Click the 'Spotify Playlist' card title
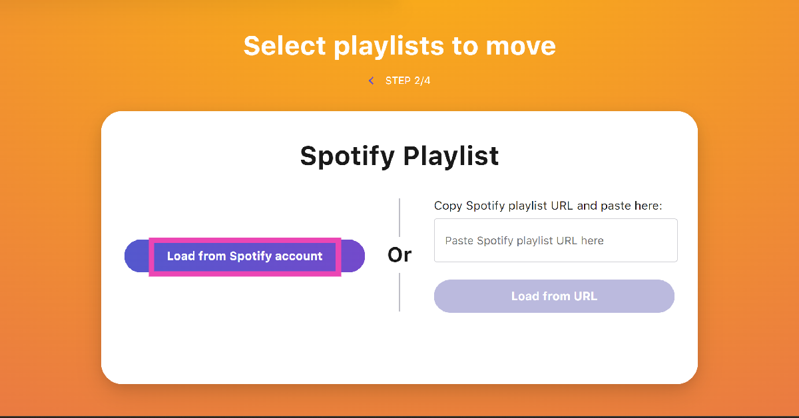This screenshot has height=418, width=799. [400, 156]
